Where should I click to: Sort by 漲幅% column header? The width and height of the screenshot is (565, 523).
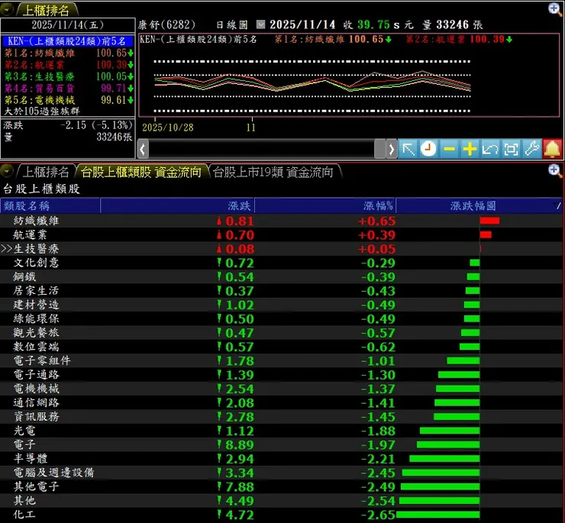tap(325, 206)
